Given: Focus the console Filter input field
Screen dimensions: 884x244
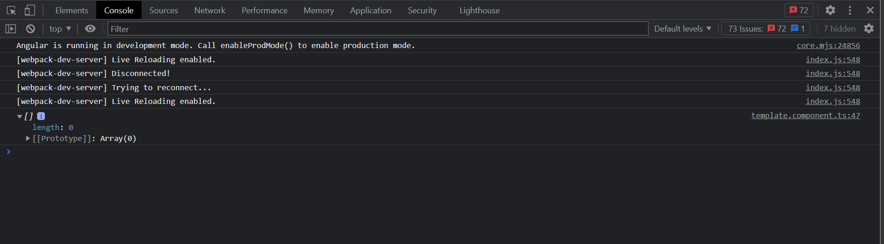Looking at the screenshot, I should 378,29.
